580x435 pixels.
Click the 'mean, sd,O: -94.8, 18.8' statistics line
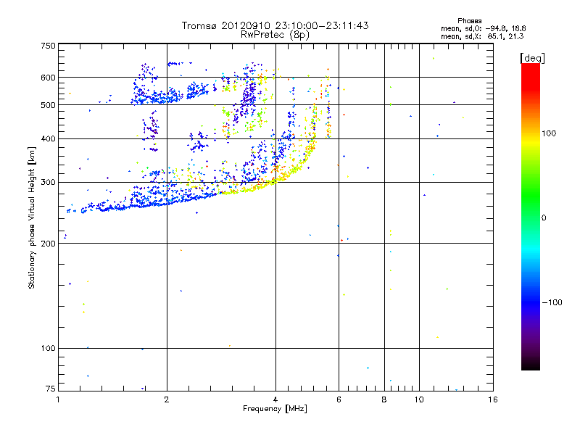(483, 28)
